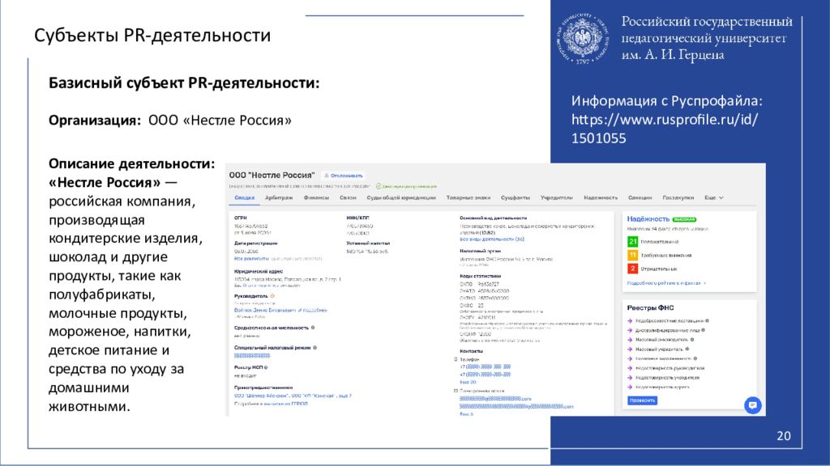830x466 pixels.
Task: Open the Надёжность heading link
Action: click(x=648, y=218)
